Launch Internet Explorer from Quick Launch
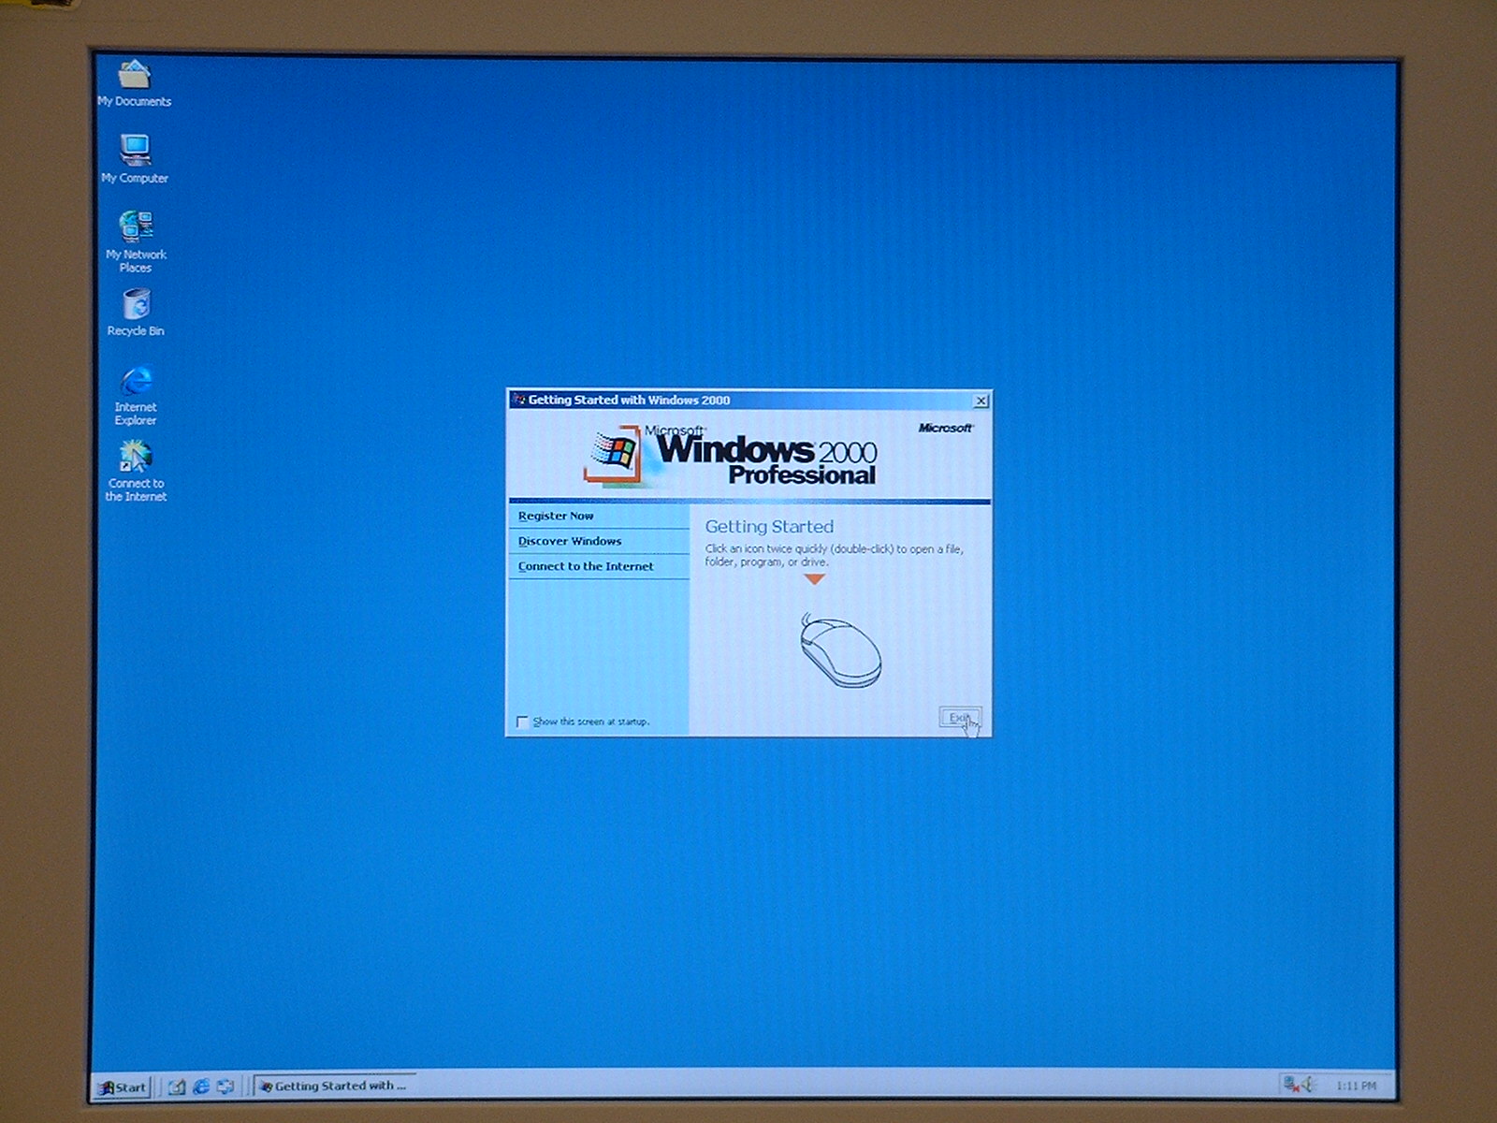The image size is (1497, 1123). (200, 1087)
